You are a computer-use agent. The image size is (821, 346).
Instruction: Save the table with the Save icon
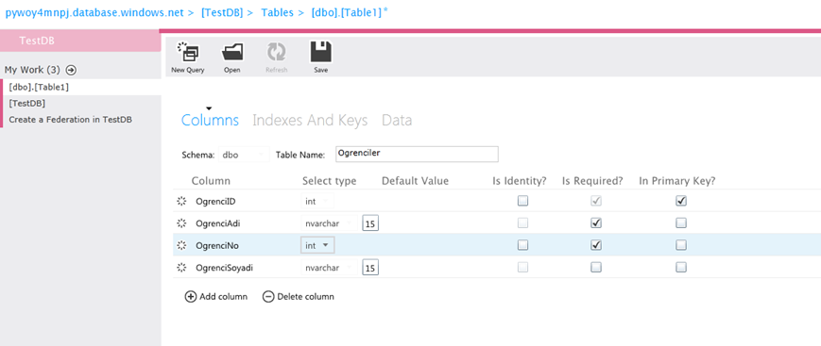tap(321, 52)
